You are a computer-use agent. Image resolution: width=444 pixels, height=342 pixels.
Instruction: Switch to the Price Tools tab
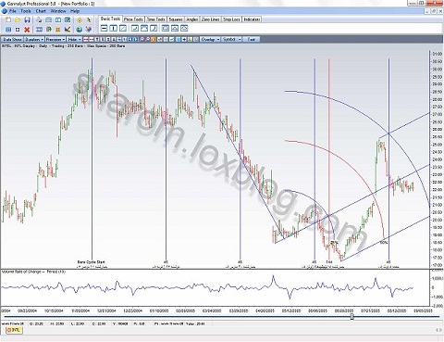[133, 19]
